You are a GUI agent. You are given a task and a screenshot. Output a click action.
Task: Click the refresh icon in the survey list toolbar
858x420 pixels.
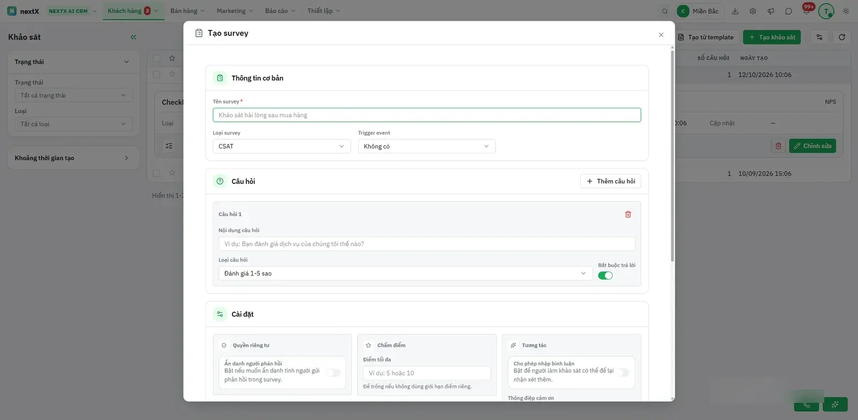pos(842,37)
